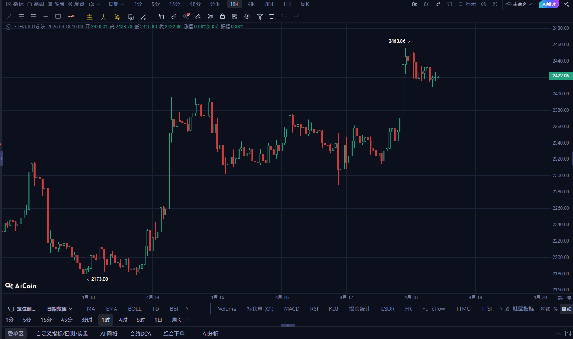Click the 爆 liquidation label on the date axis

point(569,298)
